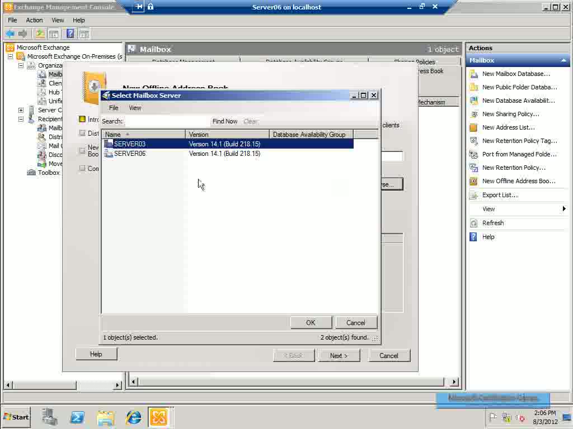
Task: Click Help button in the wizard
Action: point(96,354)
